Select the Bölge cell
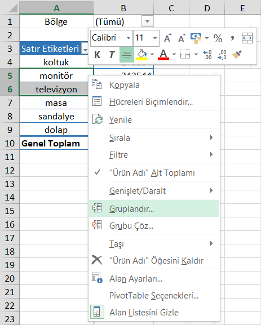261x325 pixels. click(56, 21)
